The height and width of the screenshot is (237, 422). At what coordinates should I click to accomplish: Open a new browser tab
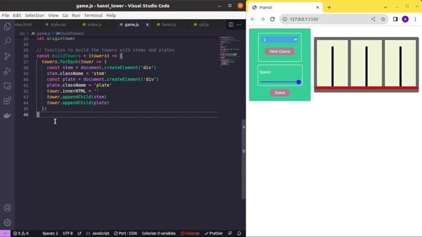point(329,7)
